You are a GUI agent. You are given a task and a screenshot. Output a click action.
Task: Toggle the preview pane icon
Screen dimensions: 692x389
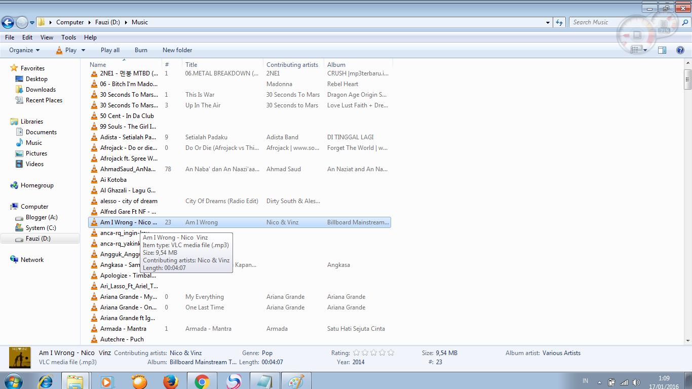(x=662, y=50)
